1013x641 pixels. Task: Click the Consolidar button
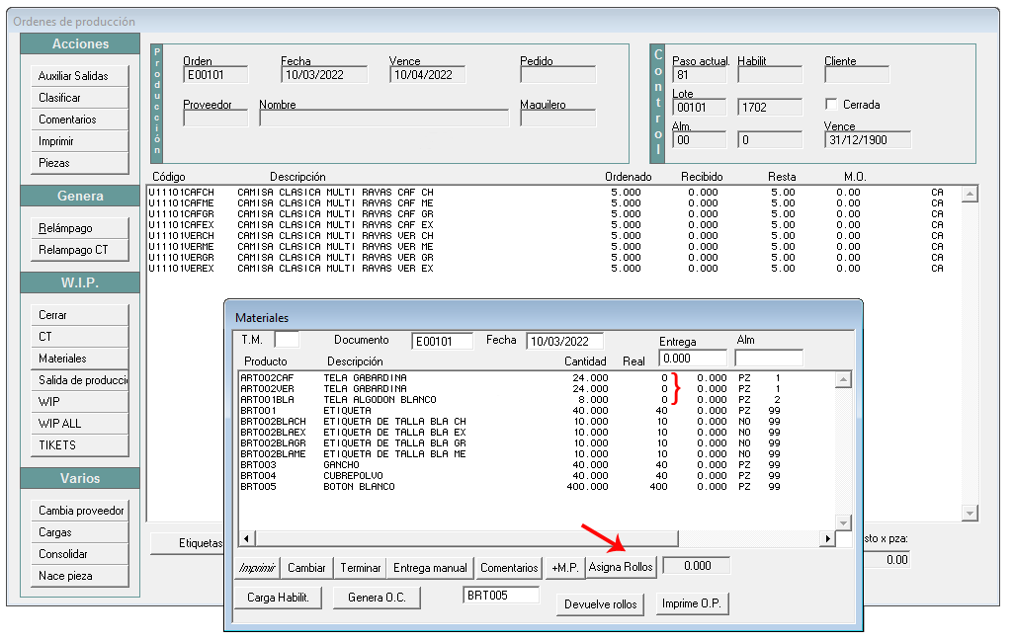(x=79, y=554)
